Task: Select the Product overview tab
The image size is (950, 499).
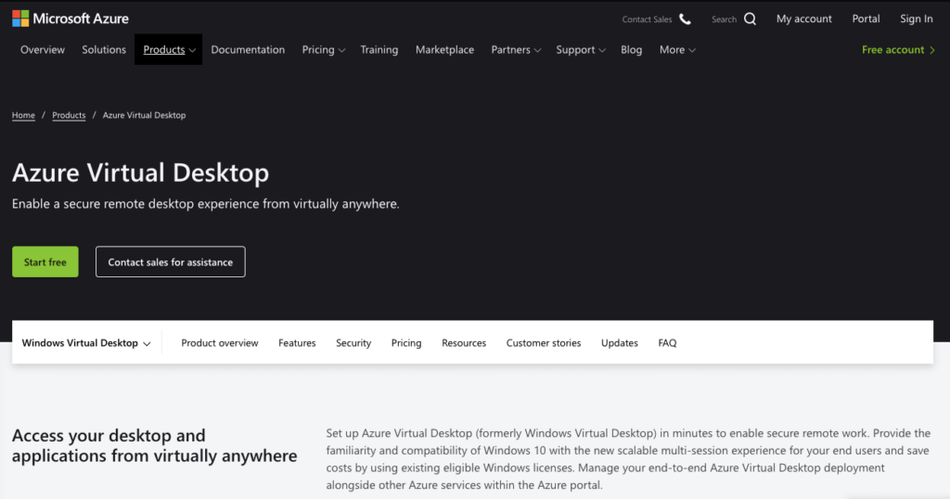Action: 220,343
